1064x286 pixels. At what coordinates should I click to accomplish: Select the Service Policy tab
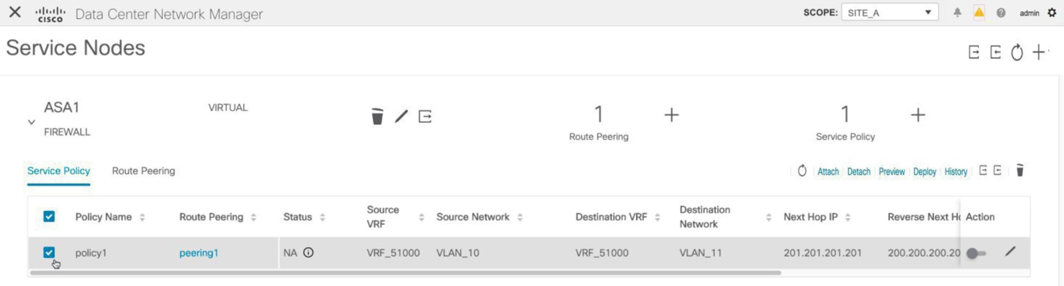[x=58, y=171]
